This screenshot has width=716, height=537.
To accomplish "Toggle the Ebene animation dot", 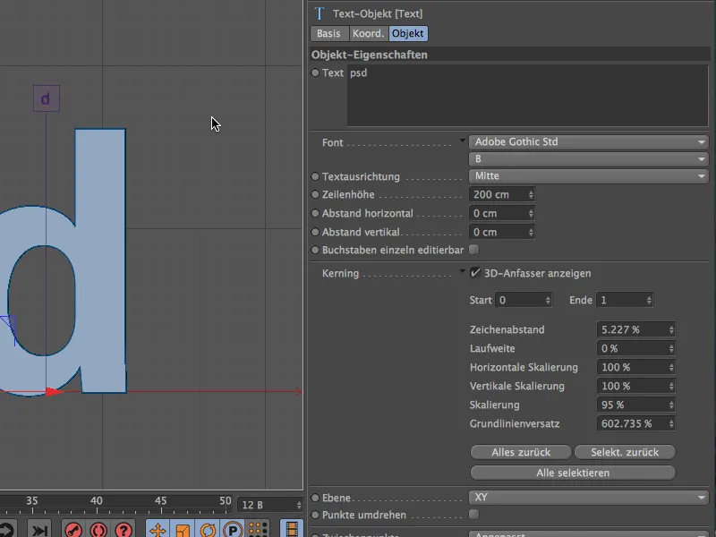I will point(315,498).
